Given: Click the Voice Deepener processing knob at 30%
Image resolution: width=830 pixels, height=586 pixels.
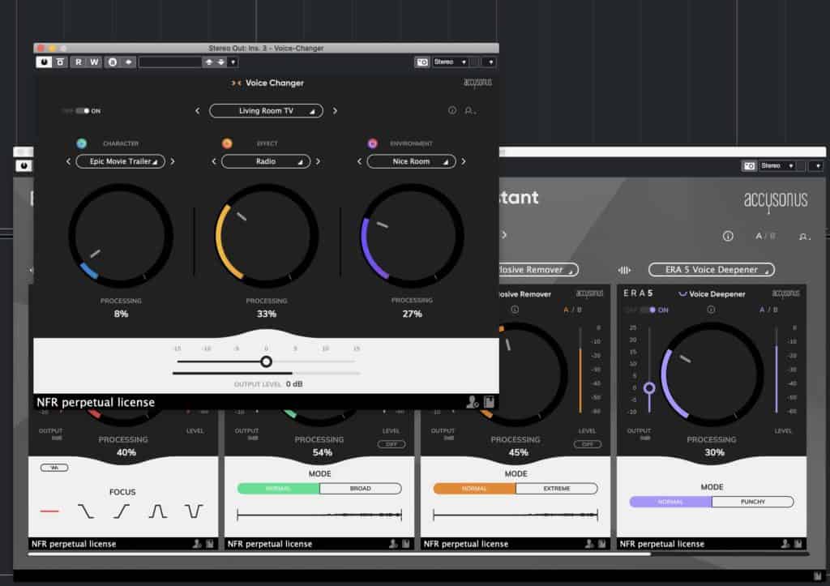Looking at the screenshot, I should point(712,374).
